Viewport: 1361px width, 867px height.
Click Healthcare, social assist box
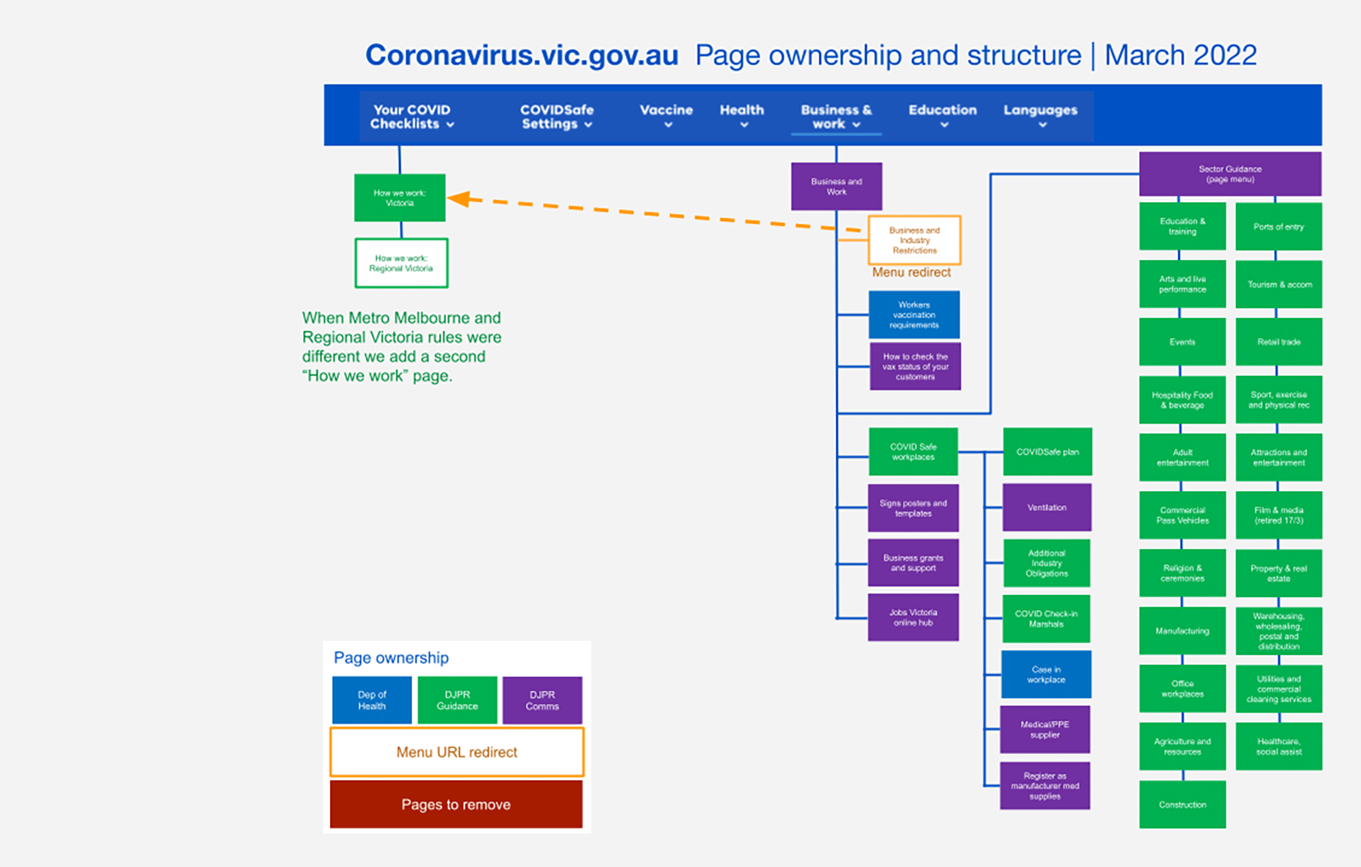click(1279, 746)
